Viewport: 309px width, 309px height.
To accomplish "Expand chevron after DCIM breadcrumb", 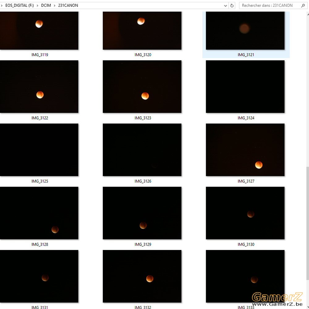I will point(55,6).
